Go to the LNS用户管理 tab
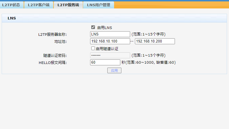The height and width of the screenshot is (129, 229). pyautogui.click(x=99, y=5)
